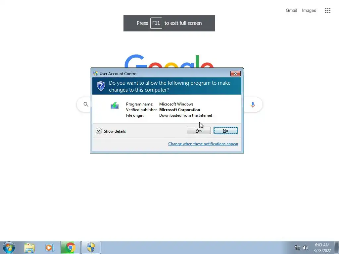Click the Microsoft Windows installer program icon
339x254 pixels.
[x=115, y=106]
